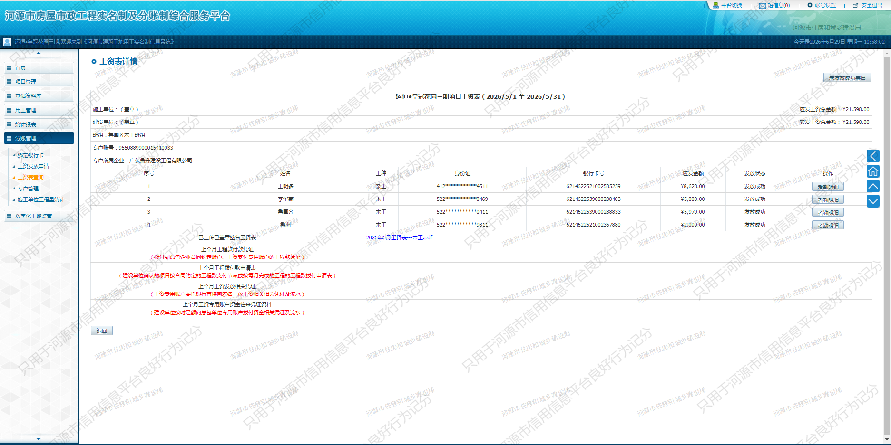
Task: Click the blue back arrow icon
Action: 873,156
